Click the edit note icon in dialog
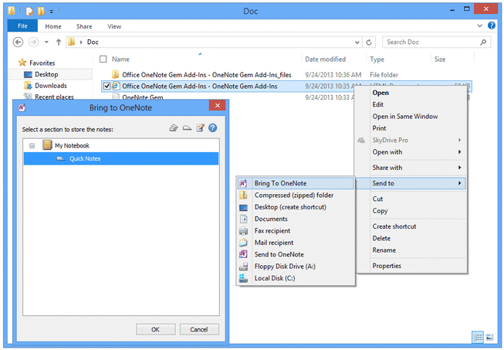 (200, 128)
